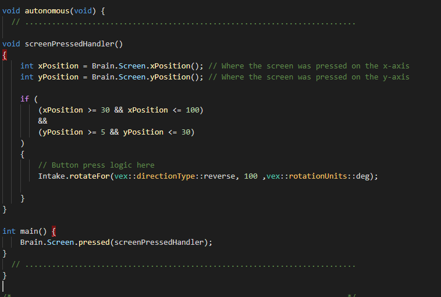Click the if keyword

click(24, 99)
